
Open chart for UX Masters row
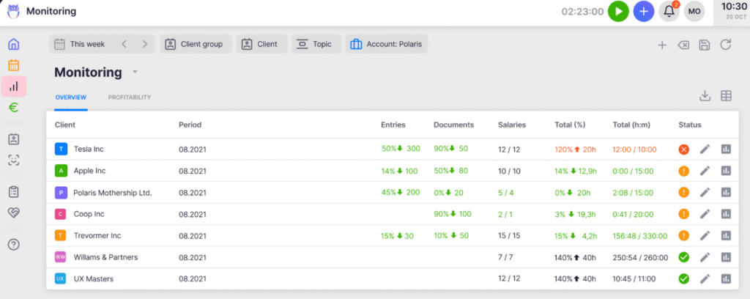click(726, 279)
